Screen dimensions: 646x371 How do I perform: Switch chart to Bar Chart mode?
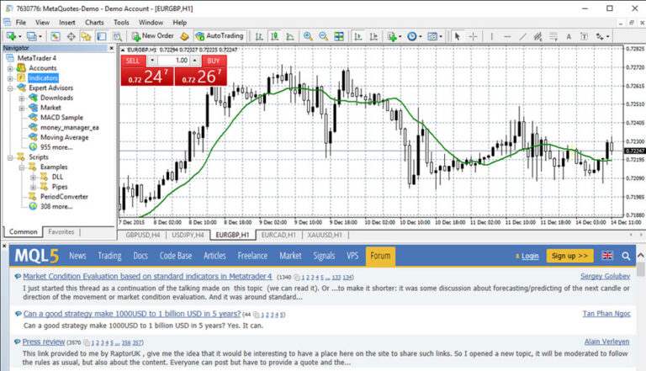[x=259, y=36]
